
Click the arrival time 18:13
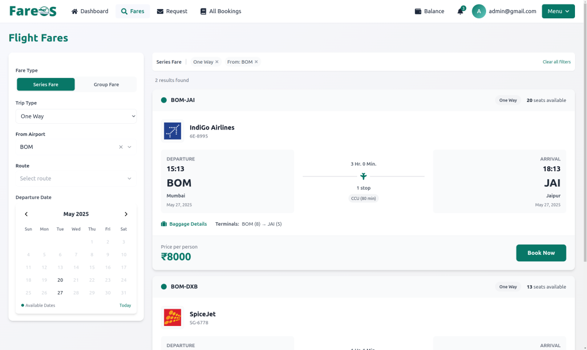(551, 168)
